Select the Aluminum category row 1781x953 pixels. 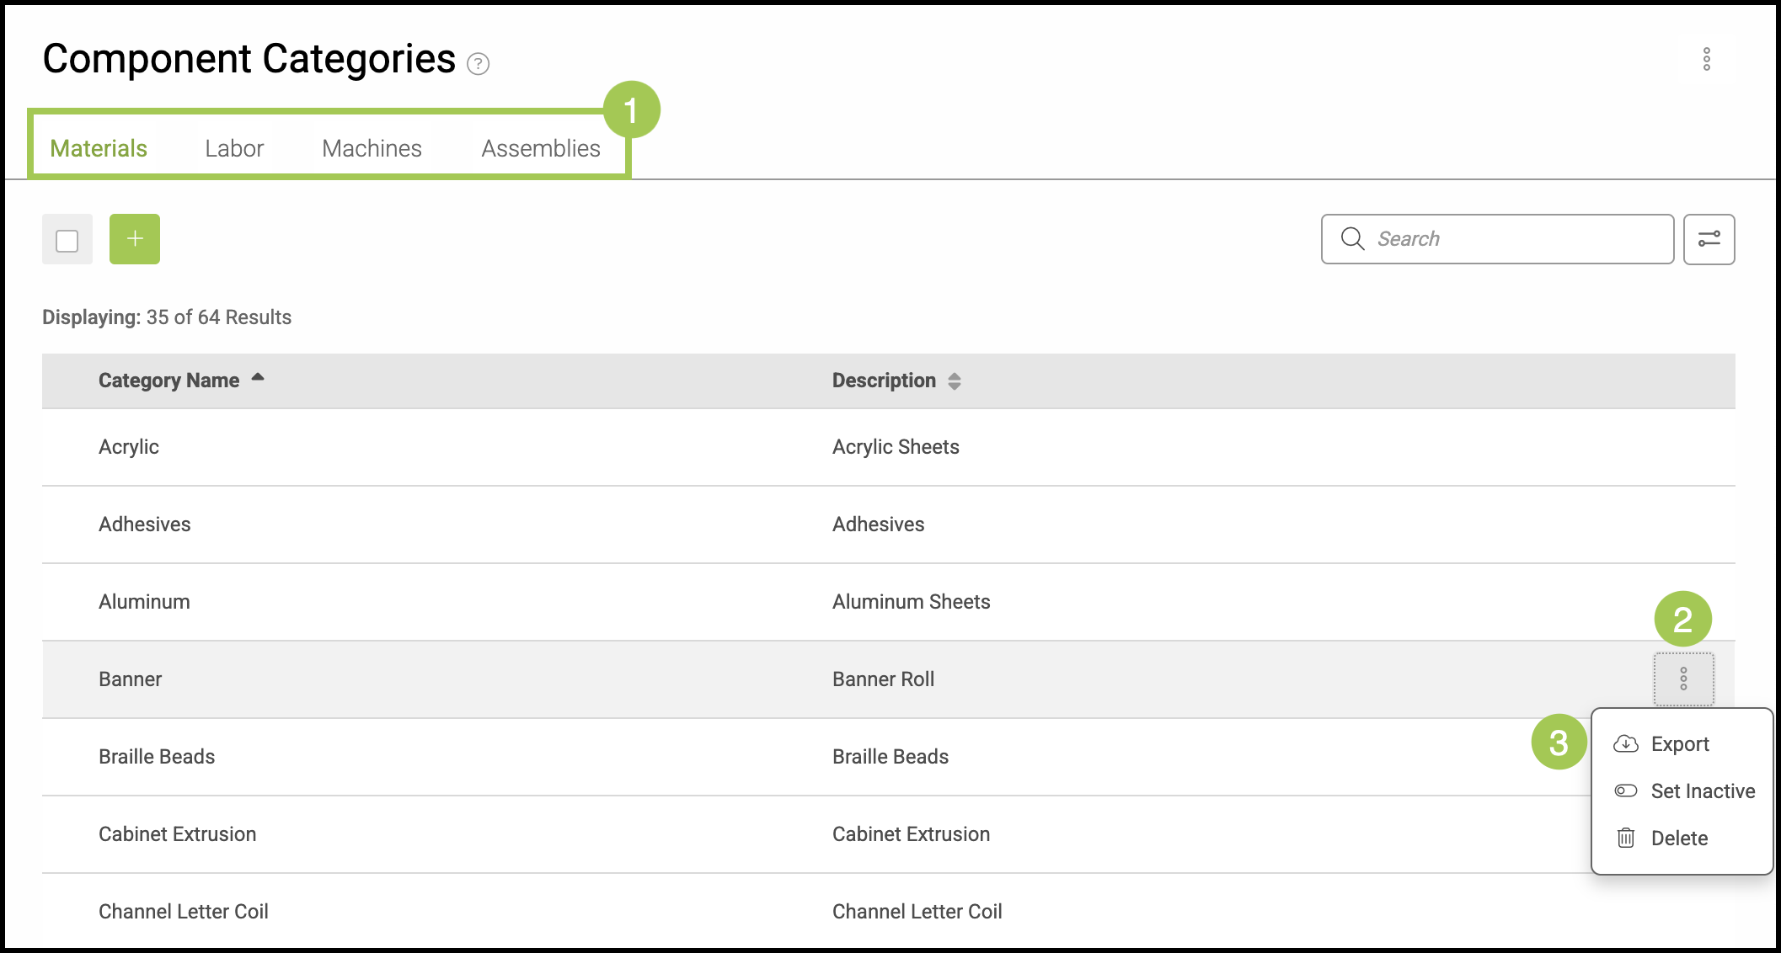(x=144, y=602)
